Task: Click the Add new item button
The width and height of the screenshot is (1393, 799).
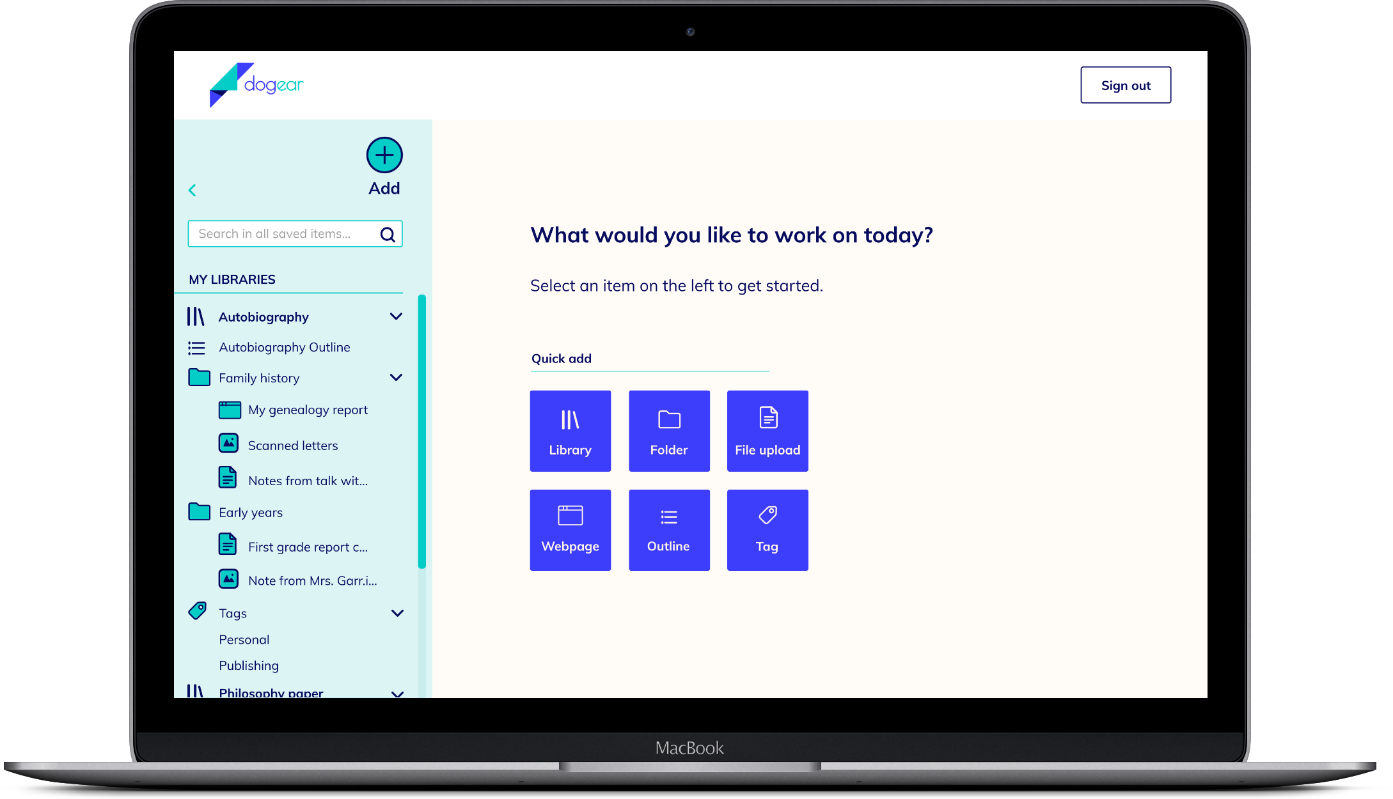Action: [384, 155]
